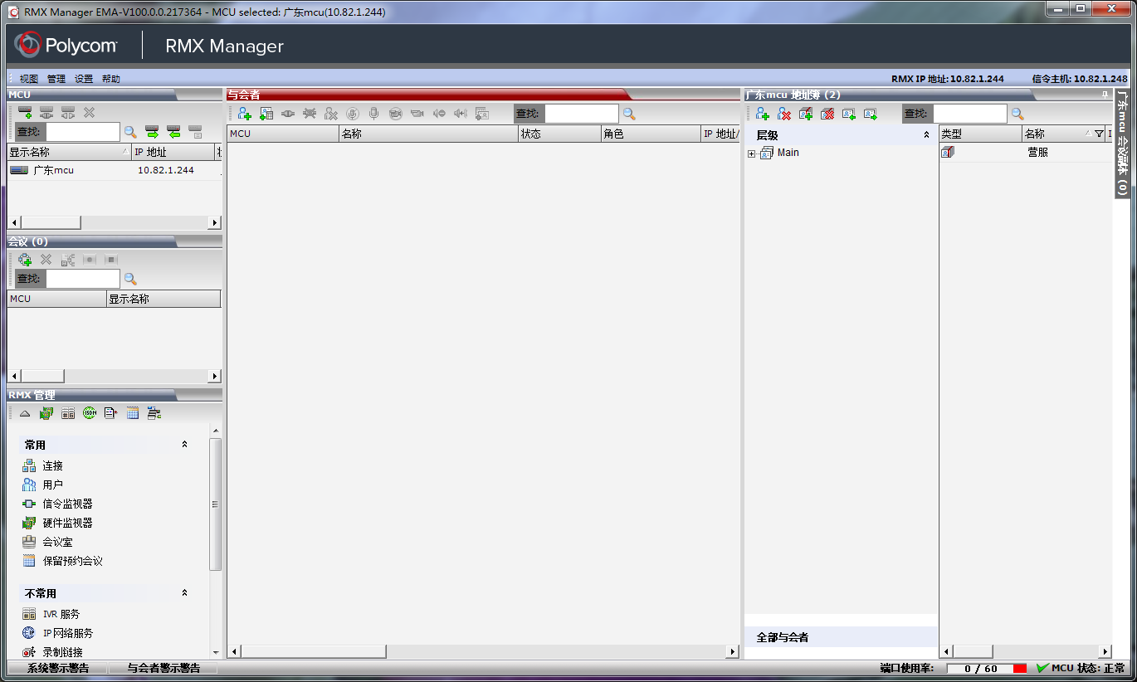
Task: Open 信令监视器 in the RMX management list
Action: pyautogui.click(x=66, y=504)
